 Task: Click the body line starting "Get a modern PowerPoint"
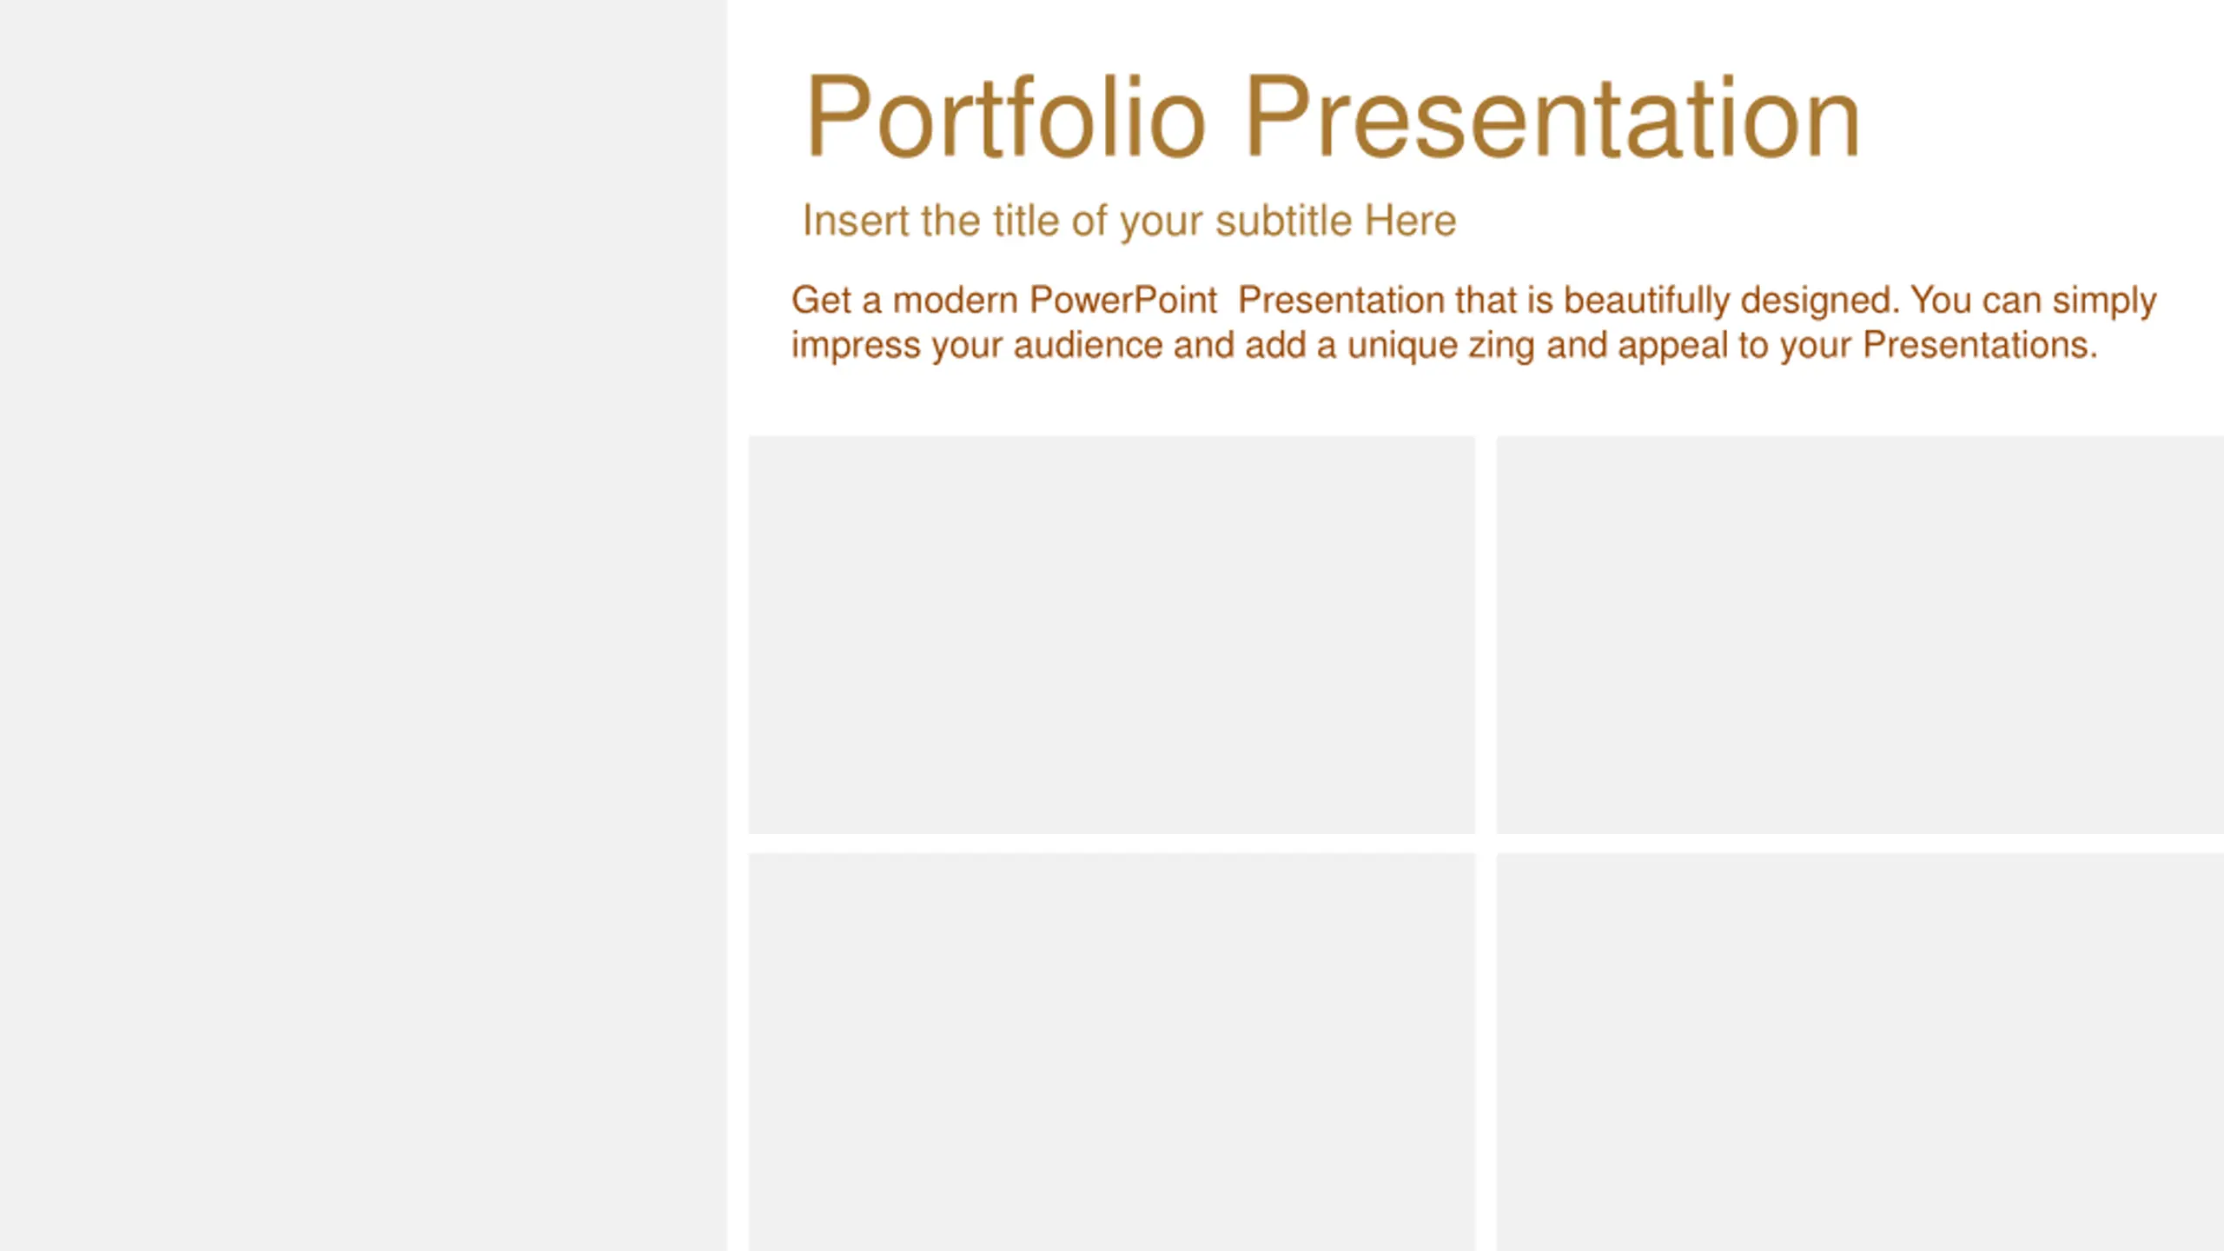(x=1473, y=301)
